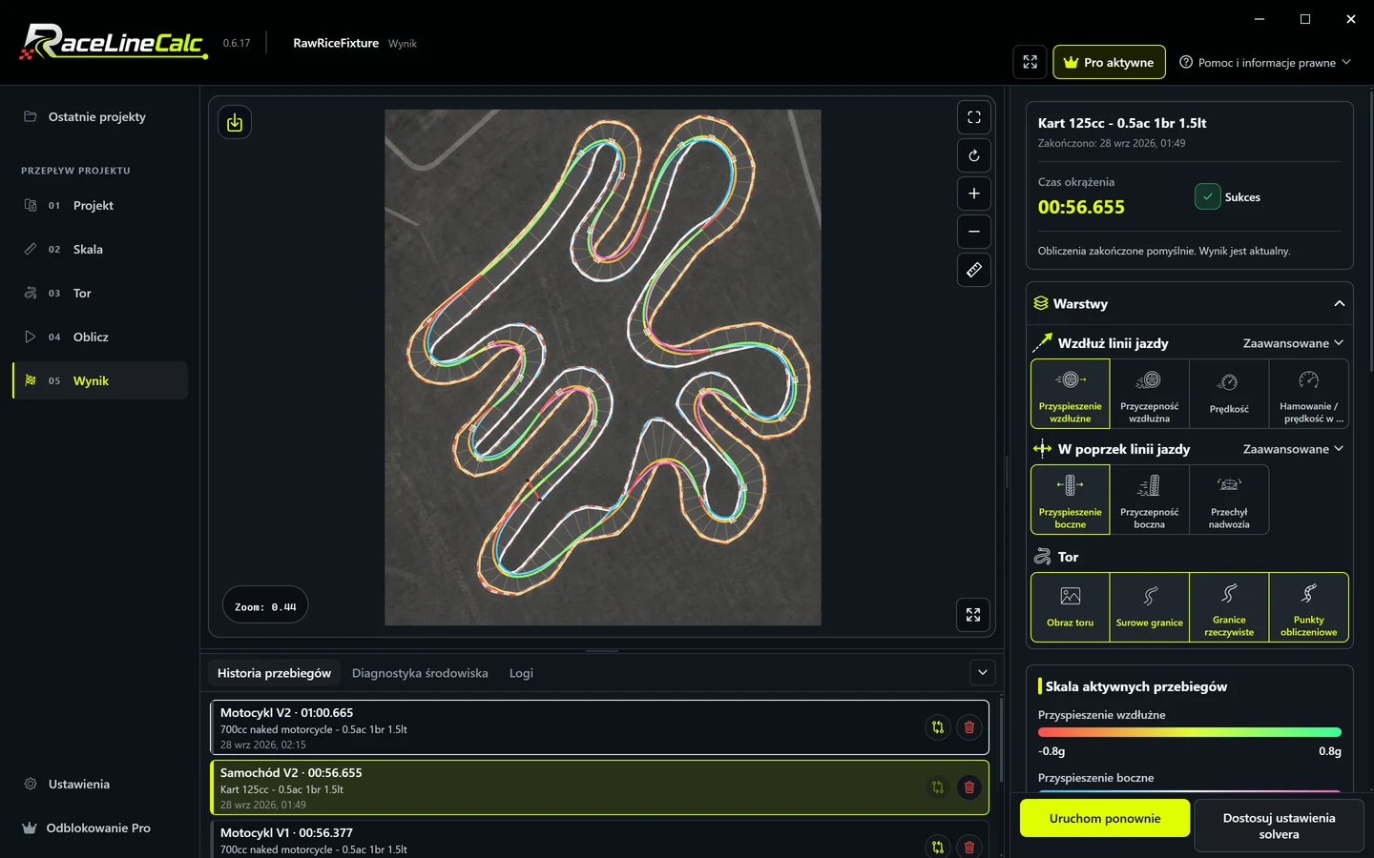Open the Zaawansowane dropdown for Wzdłuż linii jazdy
The image size is (1374, 858).
tap(1293, 343)
